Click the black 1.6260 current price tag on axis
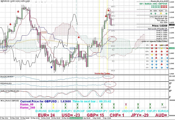This screenshot has height=120, width=175. point(172,25)
